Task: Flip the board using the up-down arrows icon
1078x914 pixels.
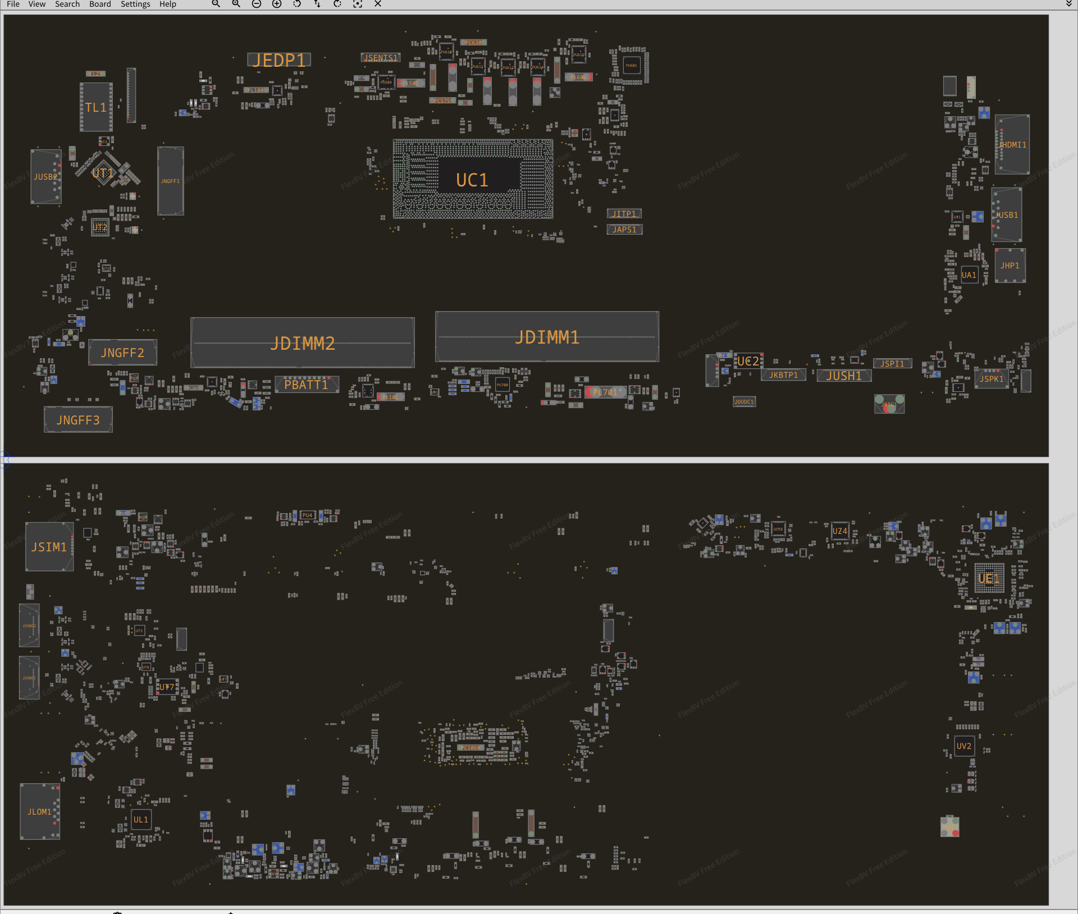Action: [317, 4]
